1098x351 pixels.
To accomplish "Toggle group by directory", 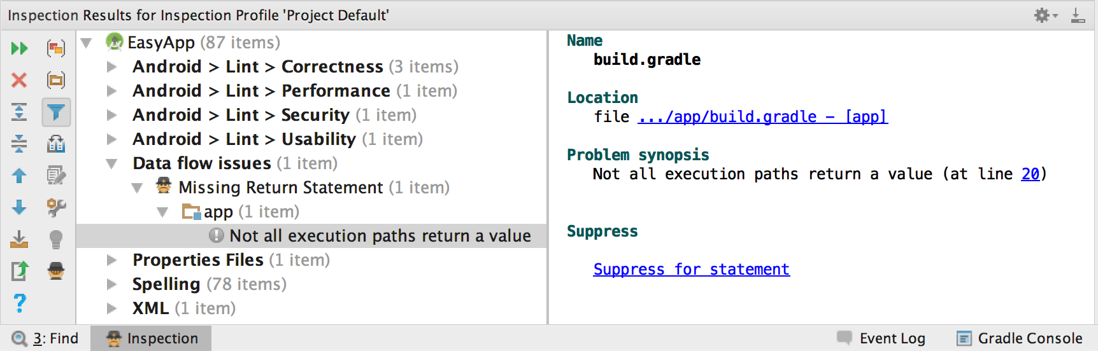I will pyautogui.click(x=56, y=80).
